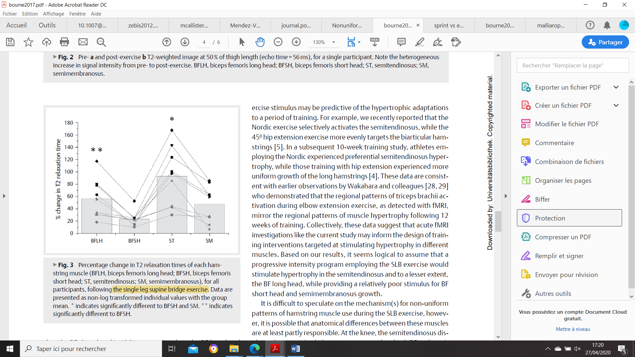This screenshot has height=357, width=635.
Task: Activate the hand pan tool
Action: click(x=260, y=42)
